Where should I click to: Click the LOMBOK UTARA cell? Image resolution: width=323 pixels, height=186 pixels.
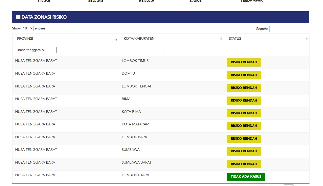coord(171,177)
